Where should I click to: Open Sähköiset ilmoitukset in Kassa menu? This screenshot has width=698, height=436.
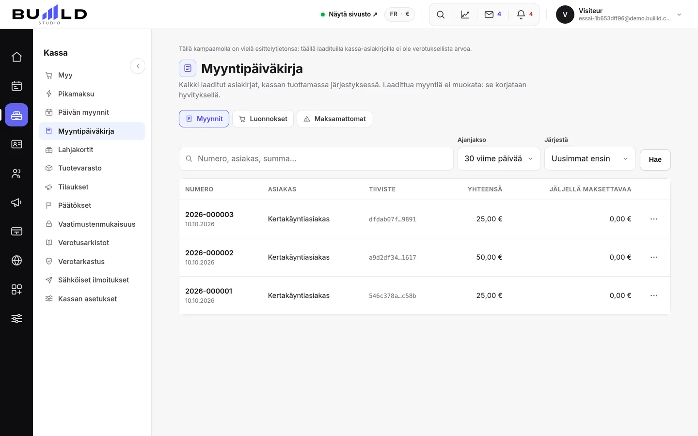(92, 280)
